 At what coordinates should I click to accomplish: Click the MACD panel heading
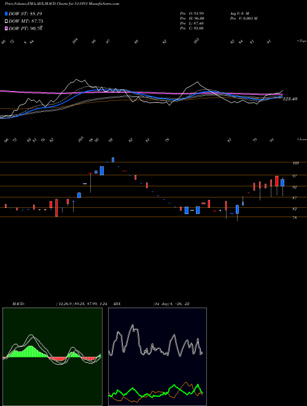coord(18,304)
